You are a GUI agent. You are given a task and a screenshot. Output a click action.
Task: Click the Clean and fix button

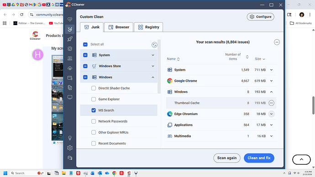pyautogui.click(x=259, y=158)
